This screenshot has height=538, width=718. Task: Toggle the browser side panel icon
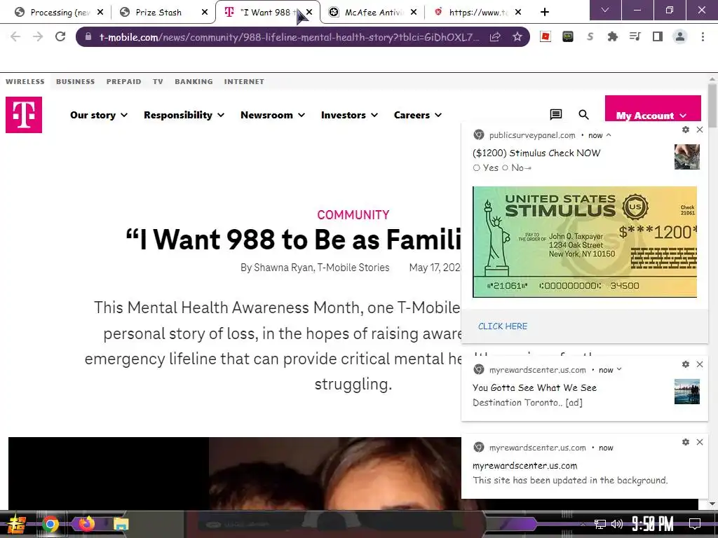tap(658, 36)
